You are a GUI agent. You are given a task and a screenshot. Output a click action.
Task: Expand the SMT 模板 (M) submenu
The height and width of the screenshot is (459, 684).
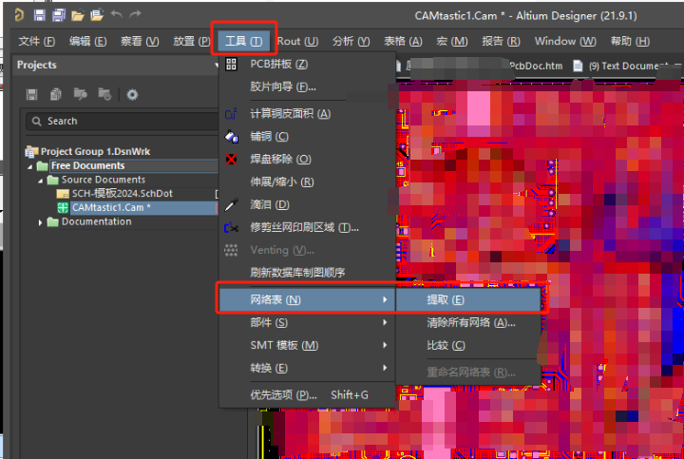point(307,345)
